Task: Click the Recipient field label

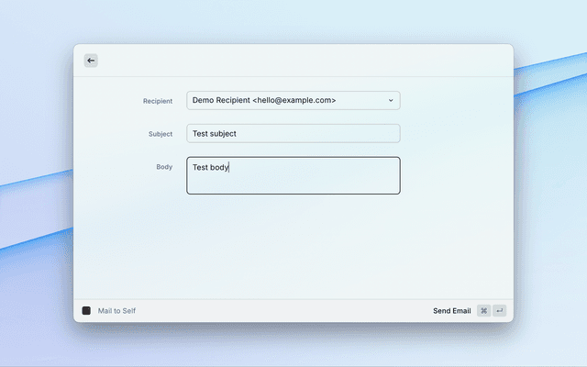Action: pyautogui.click(x=157, y=101)
